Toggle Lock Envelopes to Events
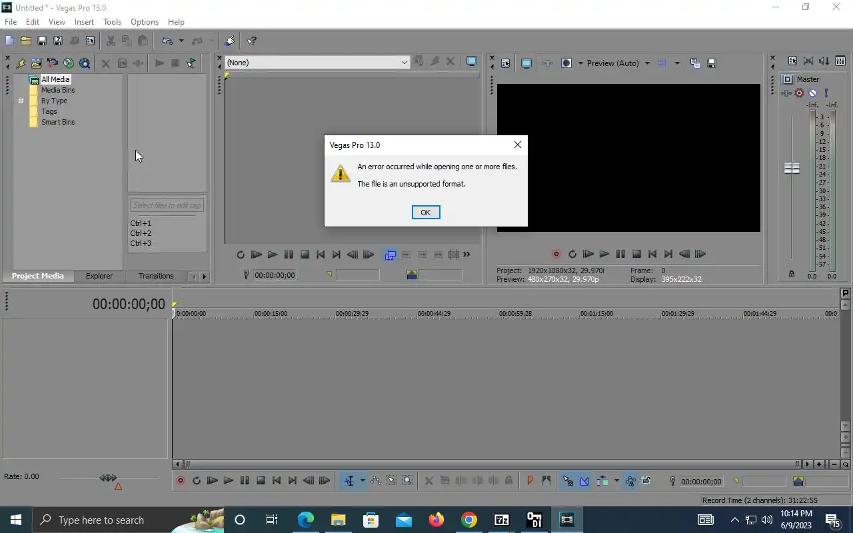 coord(630,480)
